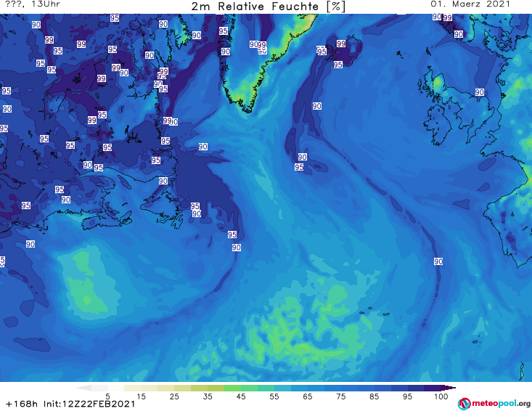Click the color scale's '5' tick label

coord(107,396)
